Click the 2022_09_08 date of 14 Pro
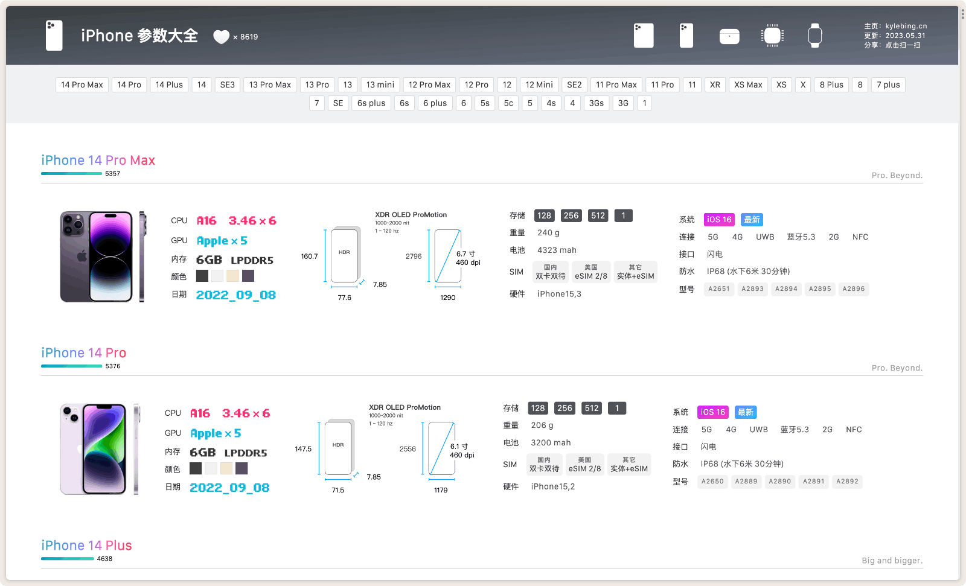Viewport: 966px width, 586px height. 229,488
